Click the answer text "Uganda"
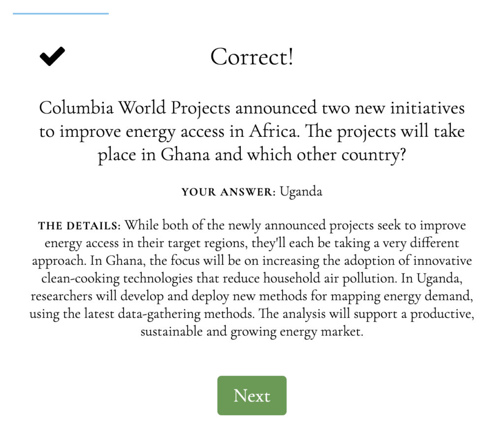Screen dimensions: 504x437 (301, 191)
